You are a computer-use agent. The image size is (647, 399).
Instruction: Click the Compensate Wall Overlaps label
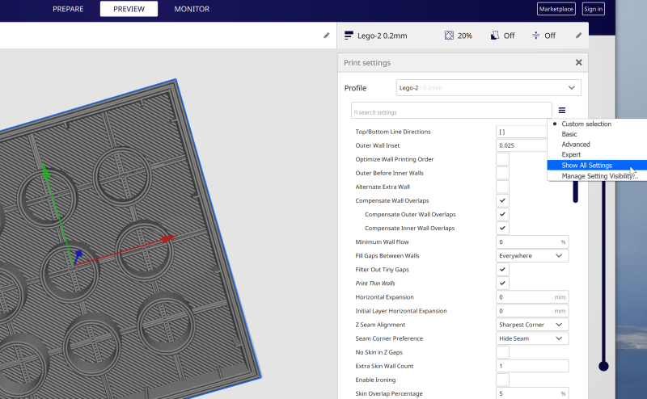[392, 201]
